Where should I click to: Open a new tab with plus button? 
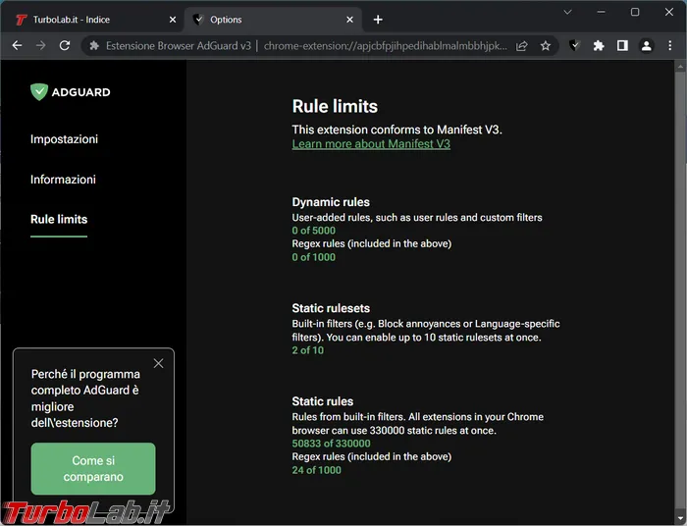pyautogui.click(x=378, y=20)
